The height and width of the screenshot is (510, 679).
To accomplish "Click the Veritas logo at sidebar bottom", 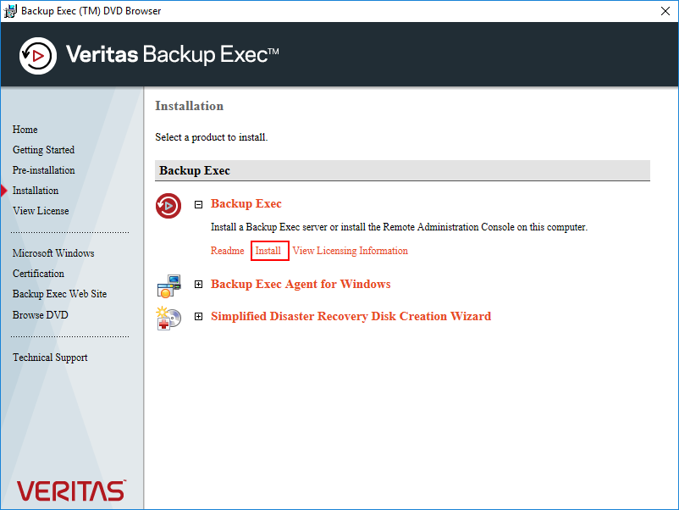I will tap(71, 491).
